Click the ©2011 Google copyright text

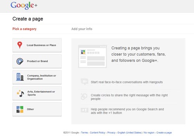pos(71,132)
